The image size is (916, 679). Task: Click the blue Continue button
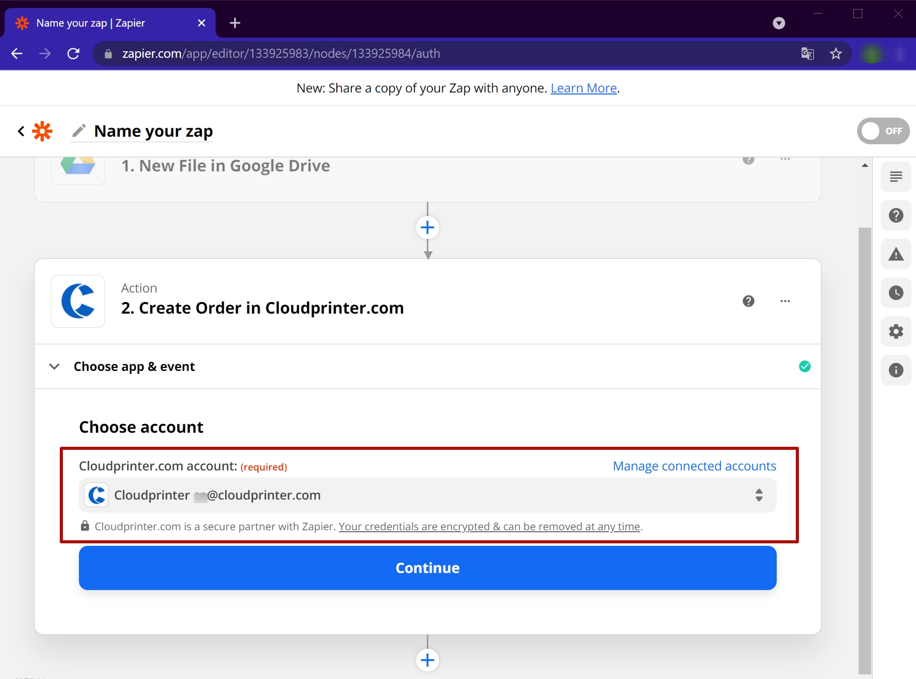coord(428,568)
